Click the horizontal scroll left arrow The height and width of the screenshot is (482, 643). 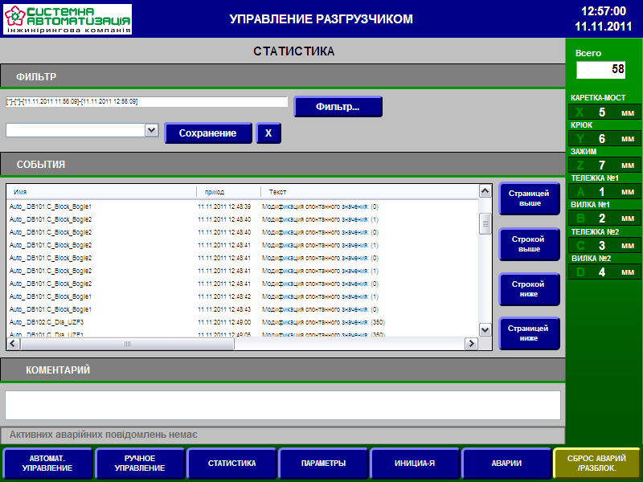pos(14,344)
